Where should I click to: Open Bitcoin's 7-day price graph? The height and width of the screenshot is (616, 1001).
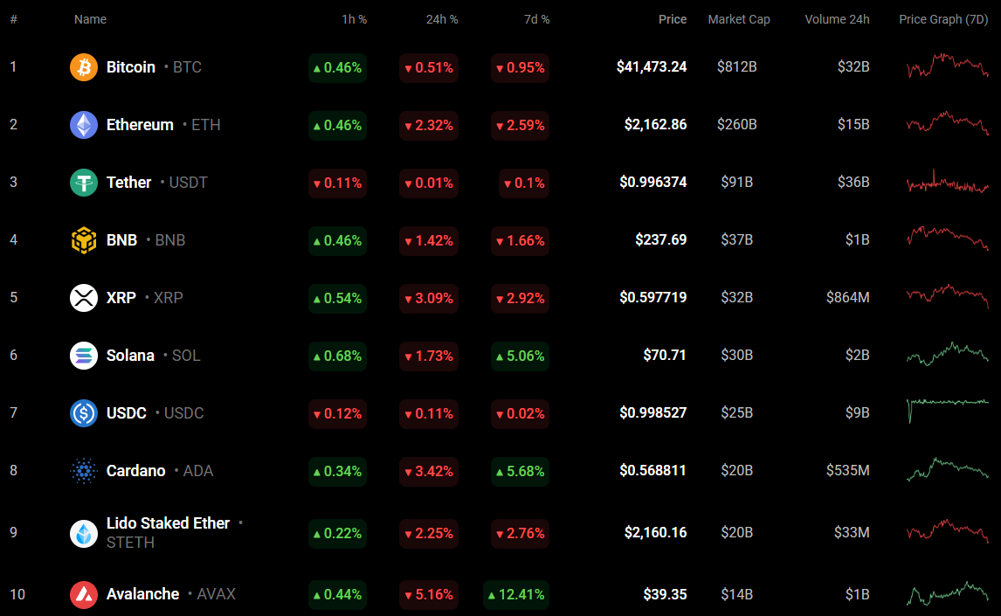[948, 67]
